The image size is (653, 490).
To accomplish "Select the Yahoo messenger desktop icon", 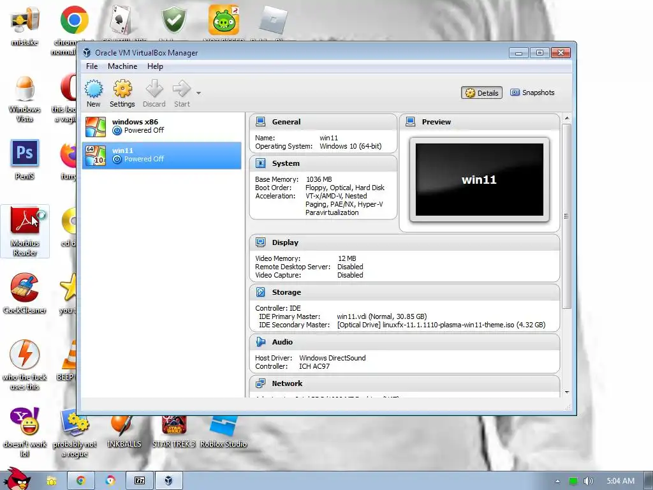I will 25,432.
